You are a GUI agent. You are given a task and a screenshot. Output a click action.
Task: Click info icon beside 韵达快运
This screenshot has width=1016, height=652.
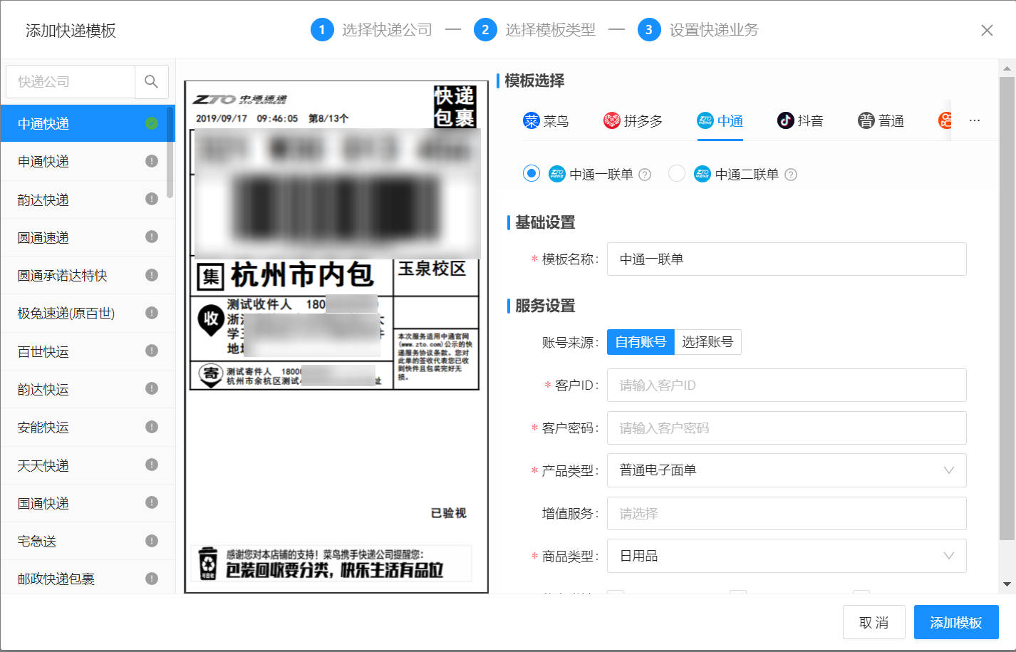pos(152,388)
